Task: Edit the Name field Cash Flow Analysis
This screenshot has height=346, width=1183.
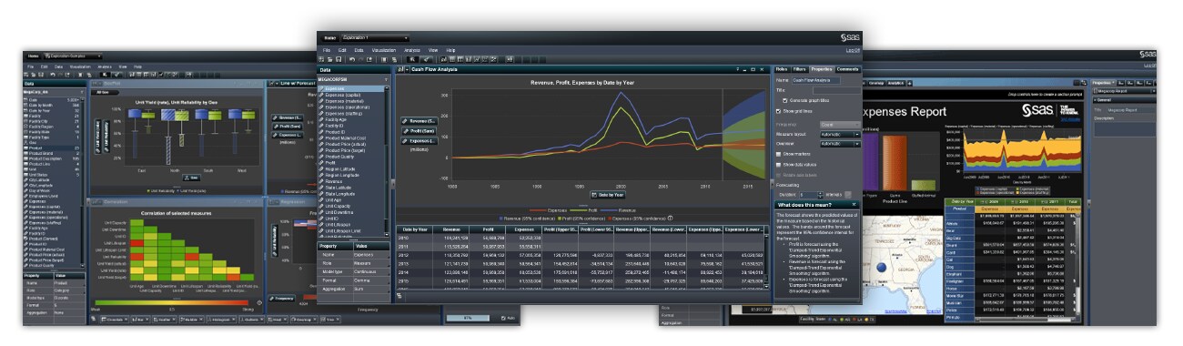Action: coord(816,81)
